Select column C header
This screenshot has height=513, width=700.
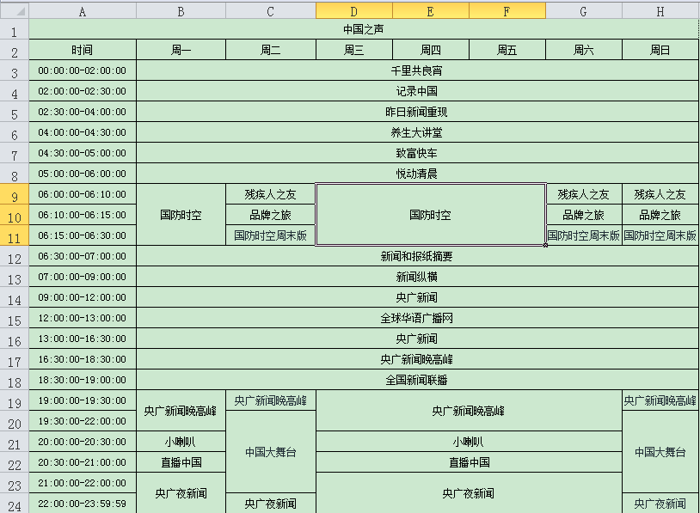point(271,10)
